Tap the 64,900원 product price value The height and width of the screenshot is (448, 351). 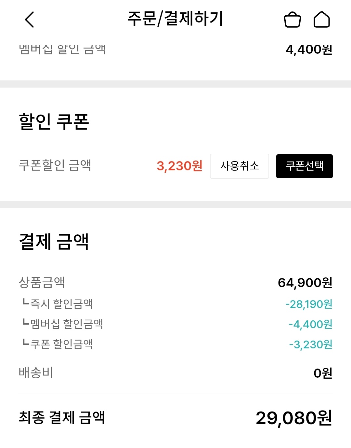click(x=305, y=283)
